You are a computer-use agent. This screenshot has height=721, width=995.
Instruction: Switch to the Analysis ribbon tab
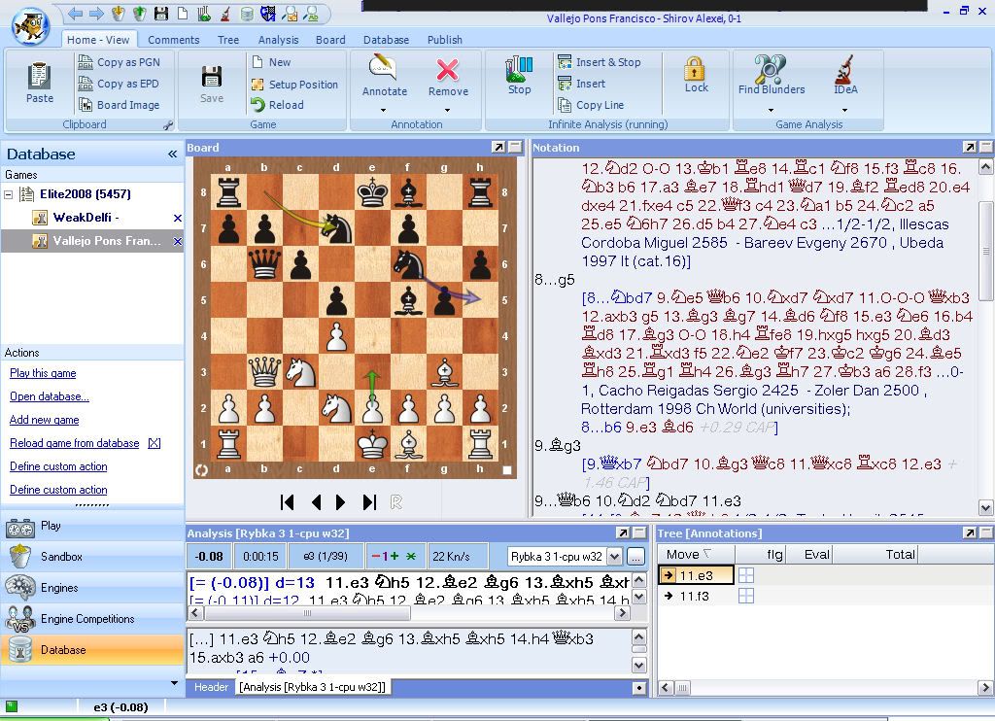[x=278, y=40]
